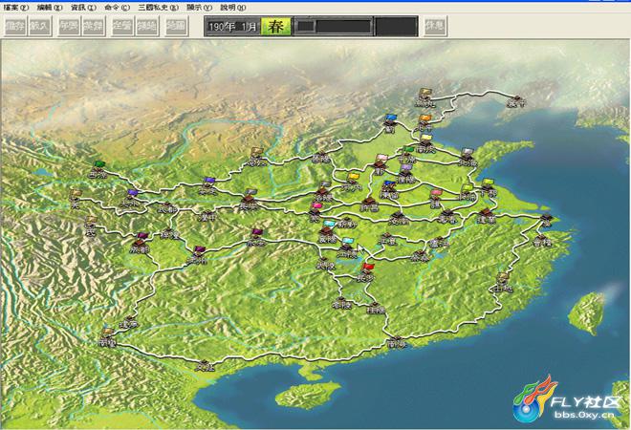Select 成都 city with magenta flag

click(140, 245)
